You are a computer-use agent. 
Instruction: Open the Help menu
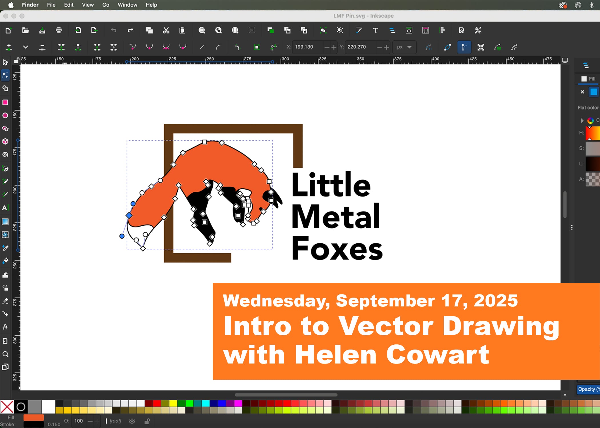(x=151, y=5)
